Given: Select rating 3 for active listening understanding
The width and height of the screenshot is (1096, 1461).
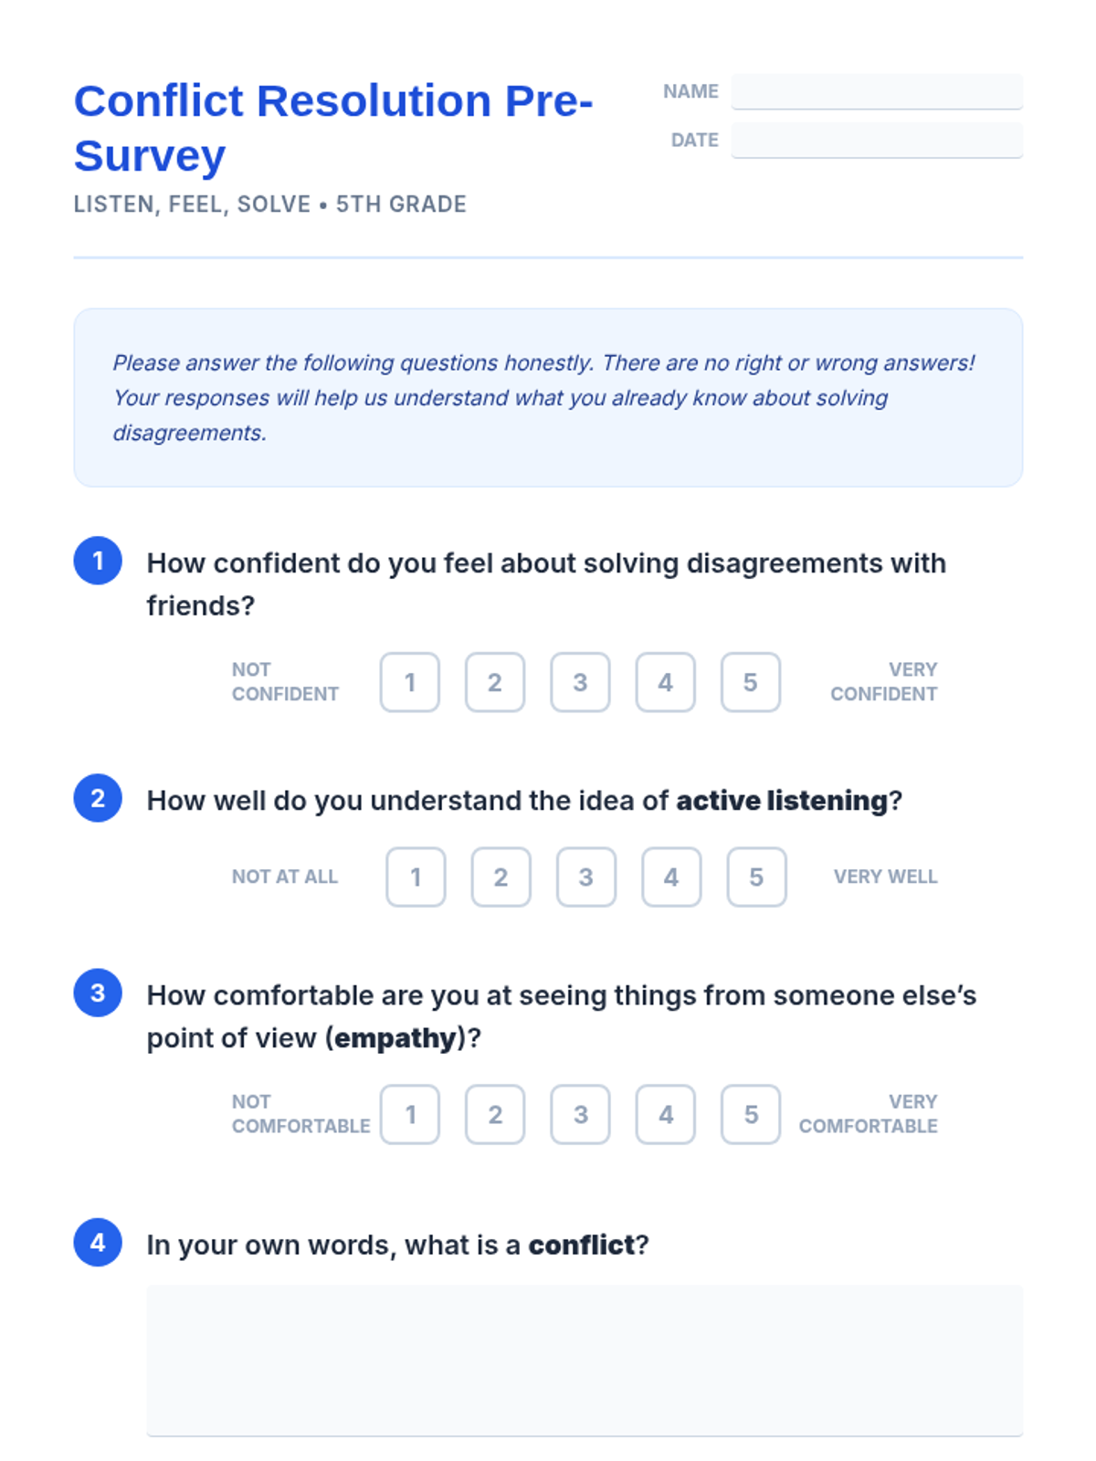Looking at the screenshot, I should click(586, 877).
